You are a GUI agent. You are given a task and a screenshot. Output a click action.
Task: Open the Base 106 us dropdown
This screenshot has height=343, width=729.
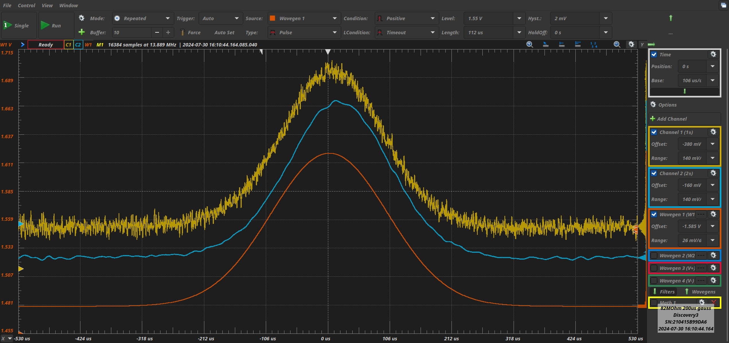coord(713,80)
